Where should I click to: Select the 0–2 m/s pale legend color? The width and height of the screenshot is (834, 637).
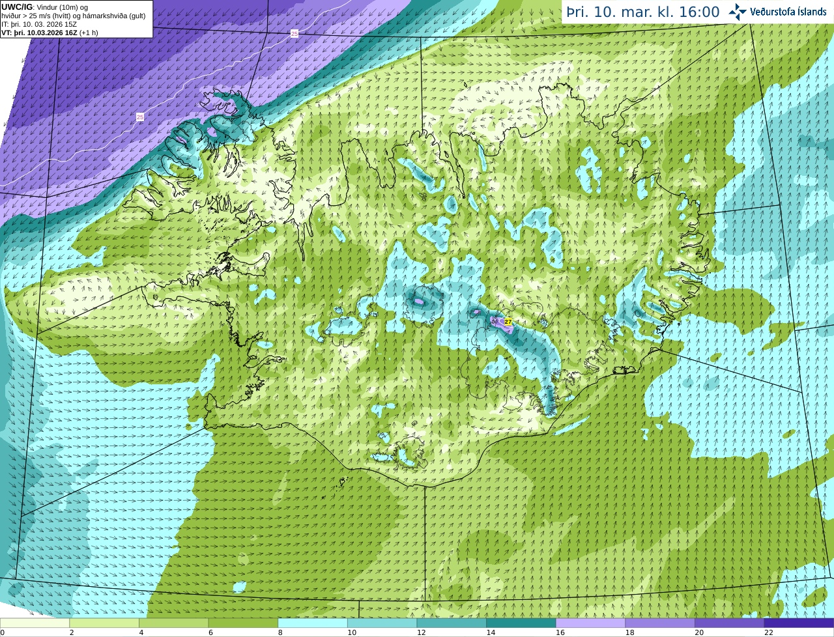point(35,623)
